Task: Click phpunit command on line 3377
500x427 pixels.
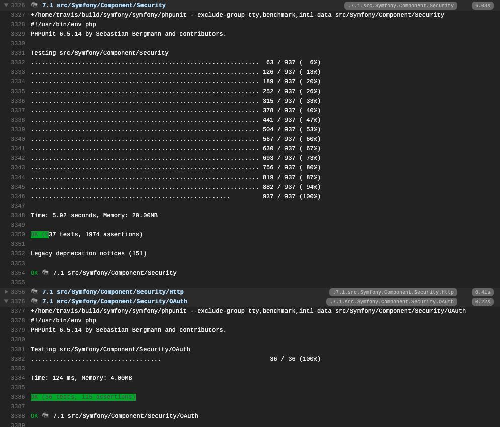Action: tap(248, 311)
